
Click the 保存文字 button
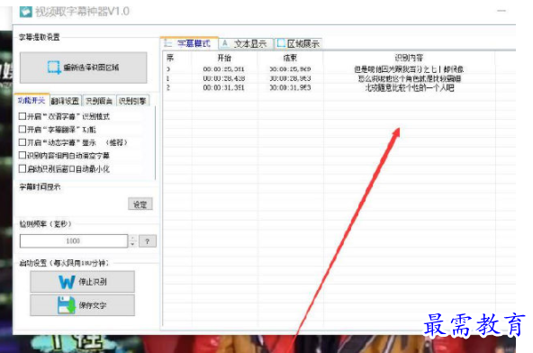coord(82,305)
